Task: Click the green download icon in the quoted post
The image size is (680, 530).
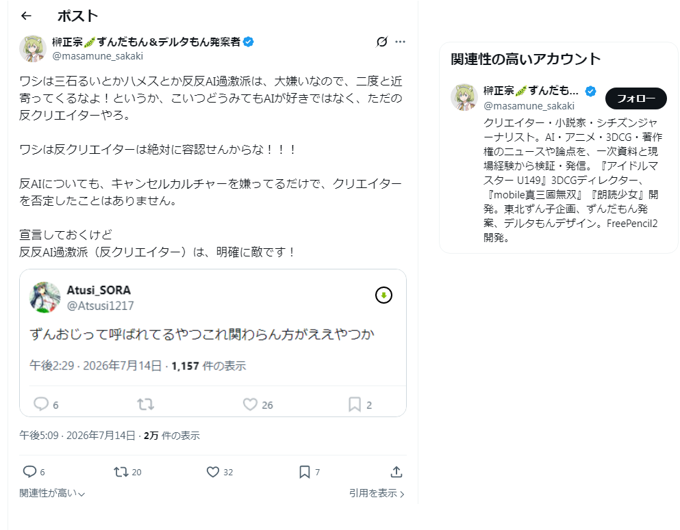Action: pyautogui.click(x=383, y=295)
